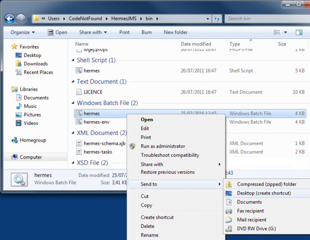
Task: Open the Videos library
Action: (27, 123)
